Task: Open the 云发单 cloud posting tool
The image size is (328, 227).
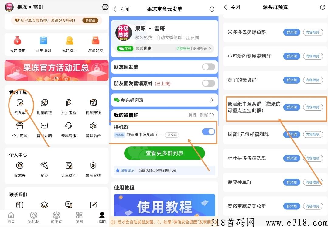Action: pyautogui.click(x=20, y=106)
